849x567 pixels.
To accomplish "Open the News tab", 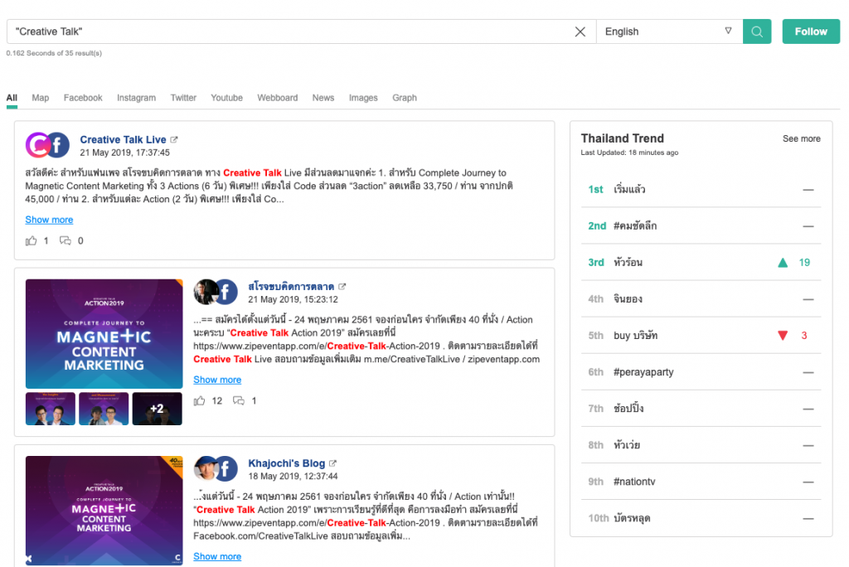I will pyautogui.click(x=323, y=98).
